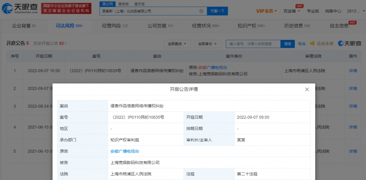
Task: Click the 2022-09-07 10:00 date cell
Action: 44,70
